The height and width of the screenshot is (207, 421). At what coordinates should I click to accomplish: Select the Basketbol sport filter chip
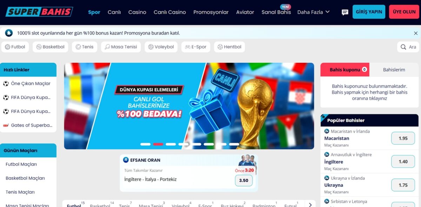(51, 47)
